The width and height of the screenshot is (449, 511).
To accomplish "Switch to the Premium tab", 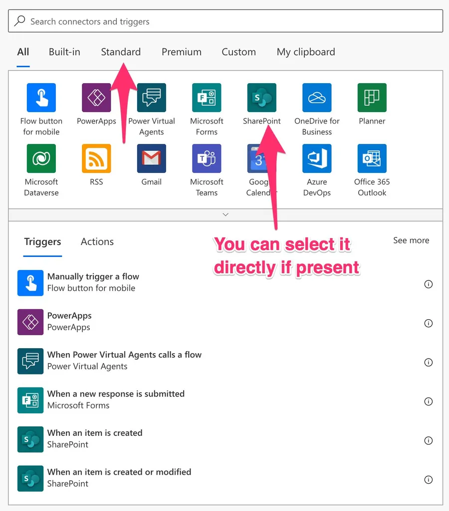I will (182, 52).
